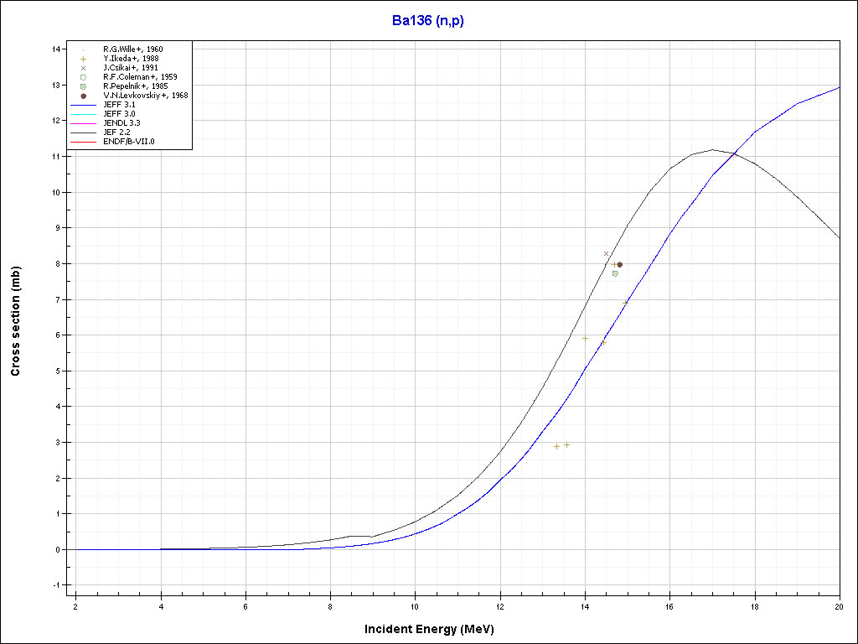
Task: Click the Incident Energy (MeV) axis label
Action: pos(435,629)
